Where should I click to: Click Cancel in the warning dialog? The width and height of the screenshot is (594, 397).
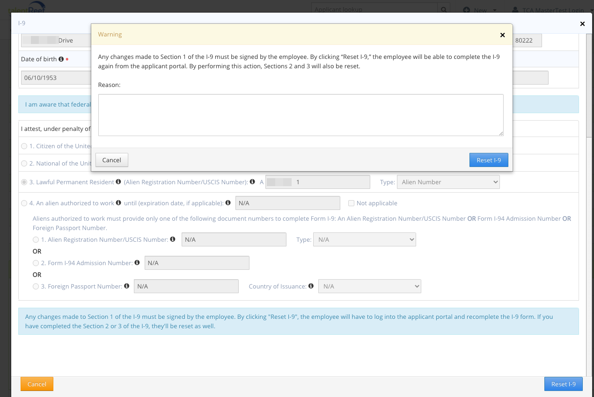111,159
